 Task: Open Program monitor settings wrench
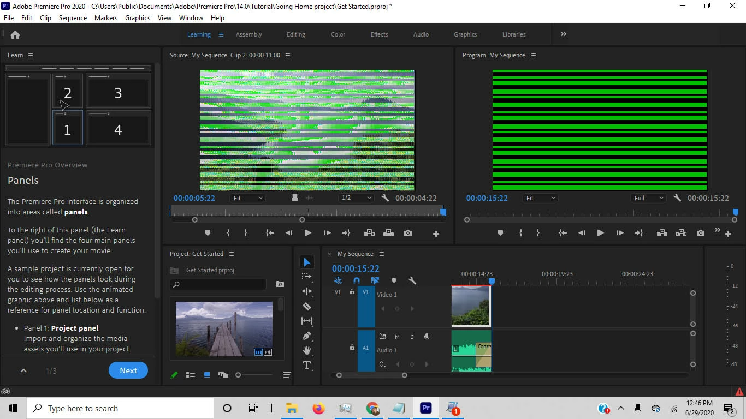click(677, 198)
